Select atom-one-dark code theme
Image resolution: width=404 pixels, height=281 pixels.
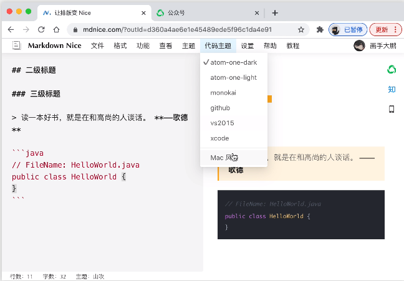click(234, 62)
